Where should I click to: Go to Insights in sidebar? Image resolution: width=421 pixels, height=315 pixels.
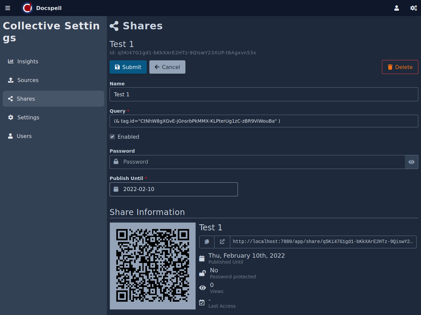pos(28,62)
